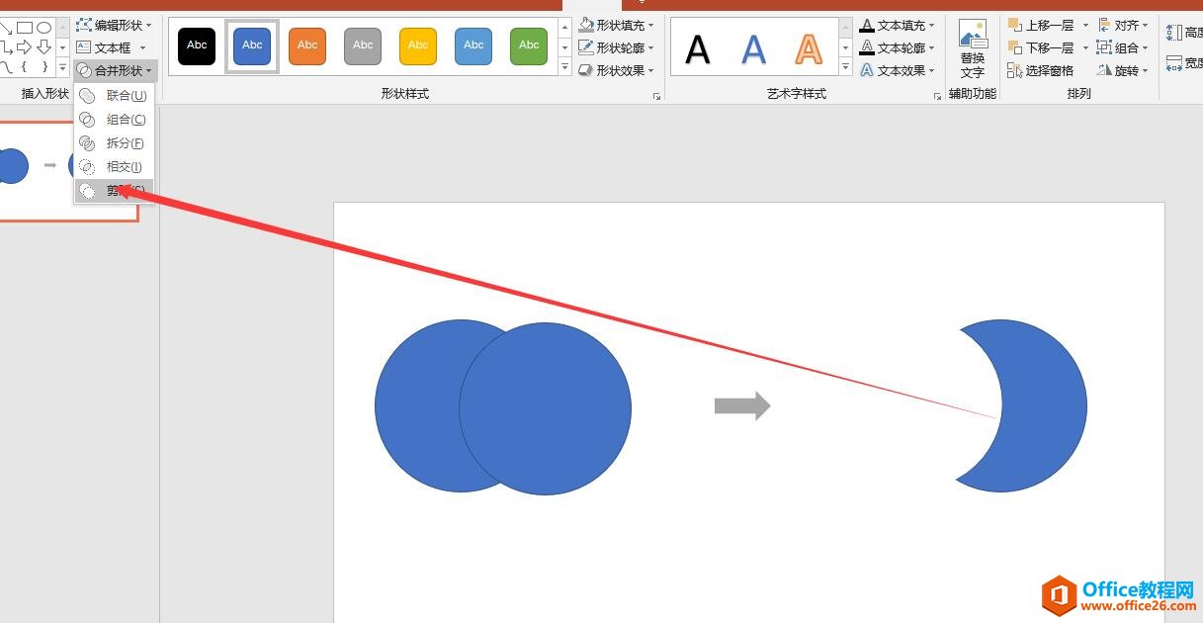Select the slide thumbnail in left panel

[68, 169]
